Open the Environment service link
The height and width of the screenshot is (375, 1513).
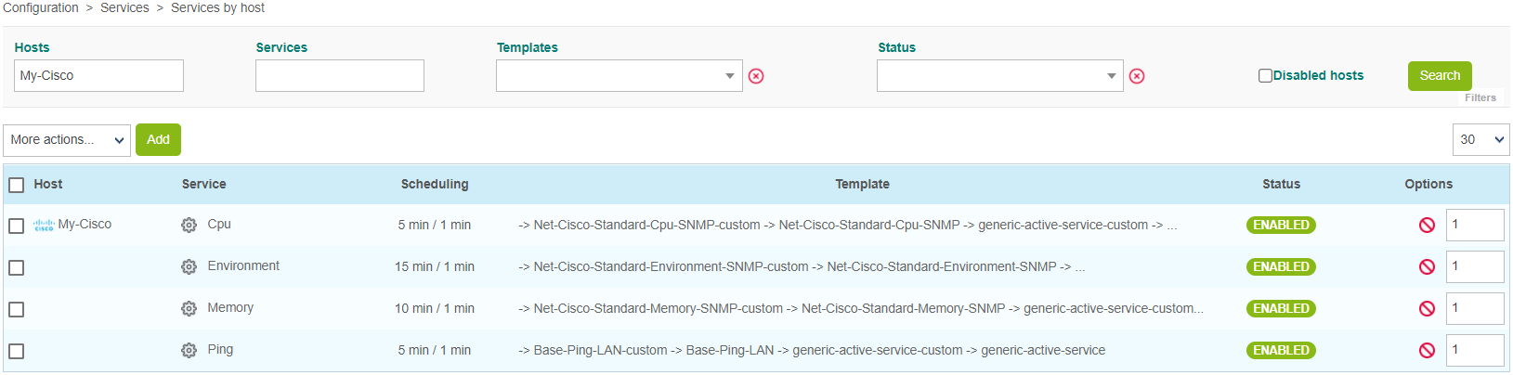(x=243, y=266)
